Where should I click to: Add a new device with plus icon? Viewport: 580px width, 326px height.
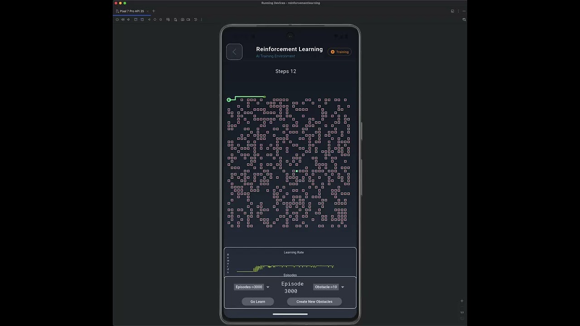[154, 11]
